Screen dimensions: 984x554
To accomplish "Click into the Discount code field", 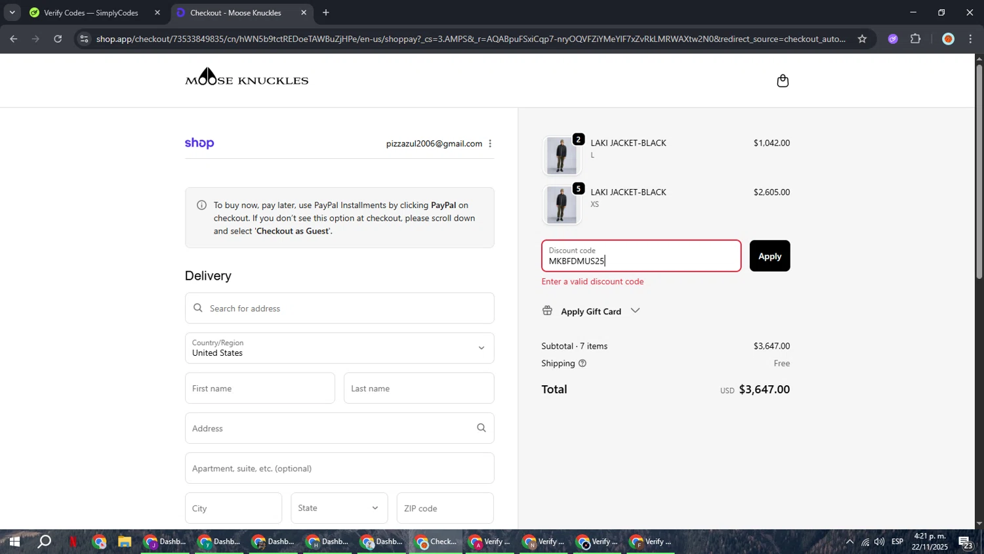I will point(641,256).
